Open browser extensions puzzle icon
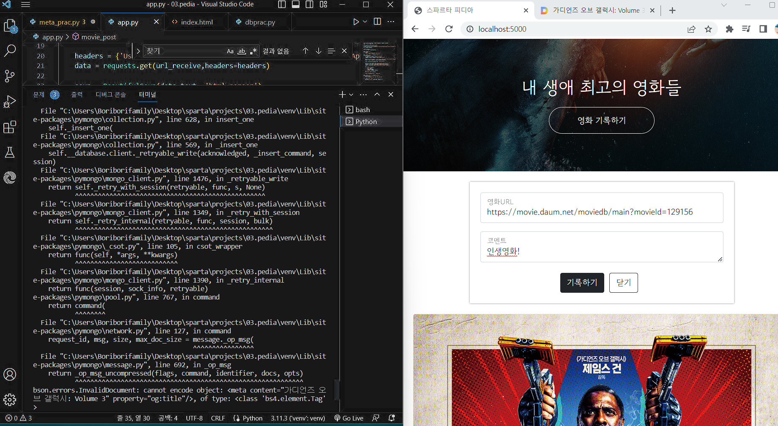Screen dimensions: 778x426 click(729, 29)
